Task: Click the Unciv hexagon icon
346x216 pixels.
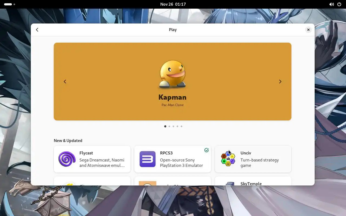Action: click(x=228, y=159)
